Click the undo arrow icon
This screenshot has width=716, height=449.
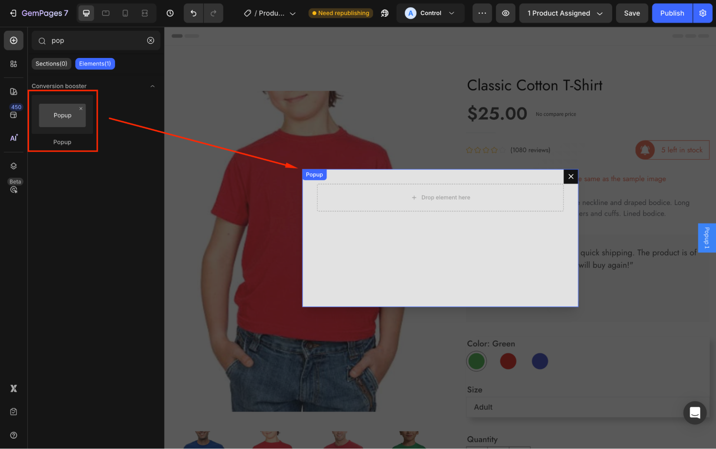tap(193, 13)
